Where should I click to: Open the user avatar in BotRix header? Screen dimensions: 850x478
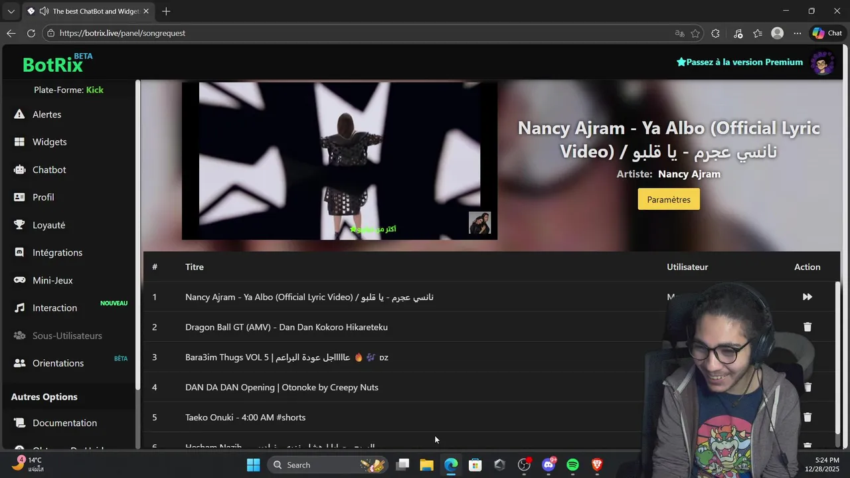(823, 62)
